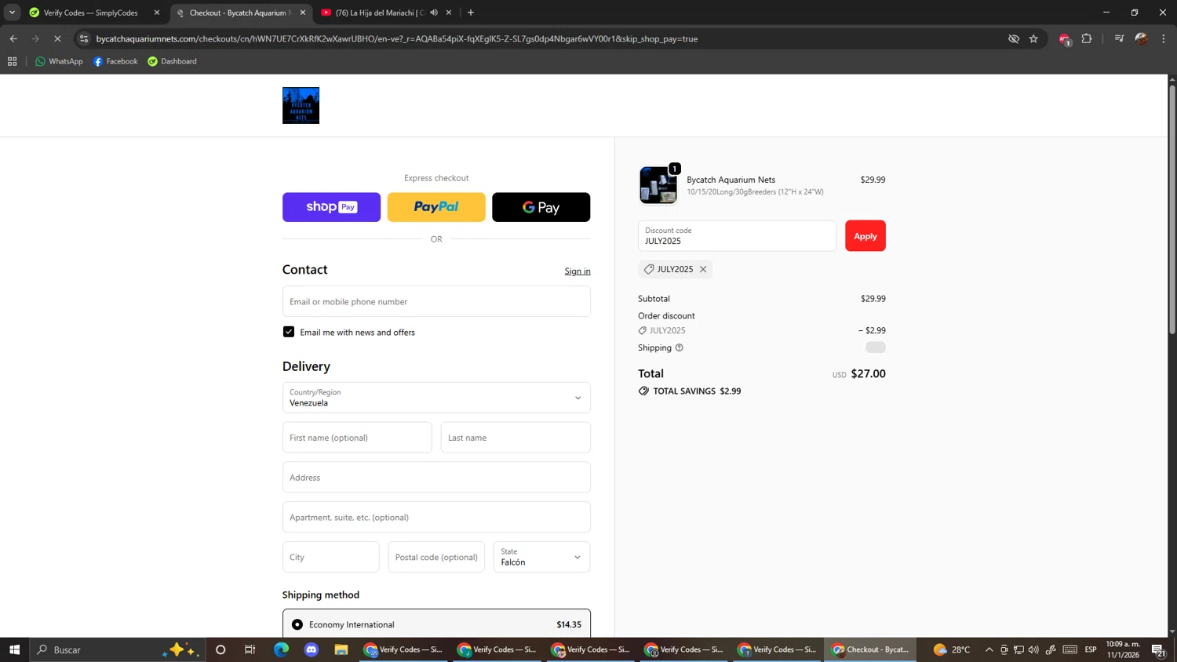This screenshot has width=1177, height=662.
Task: Stop loading the page
Action: point(57,38)
